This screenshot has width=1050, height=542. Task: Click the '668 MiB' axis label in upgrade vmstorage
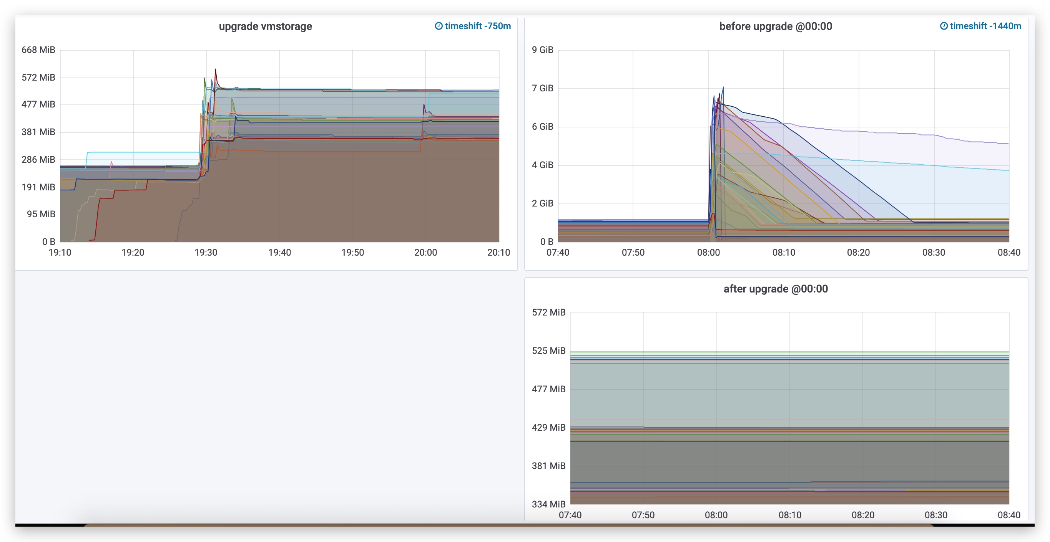[x=38, y=50]
